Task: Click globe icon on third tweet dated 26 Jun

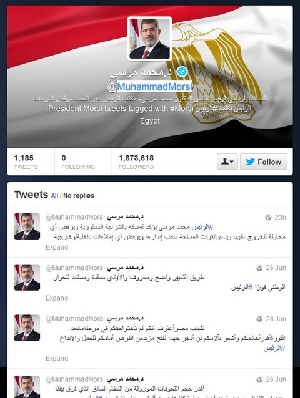Action: 259,319
